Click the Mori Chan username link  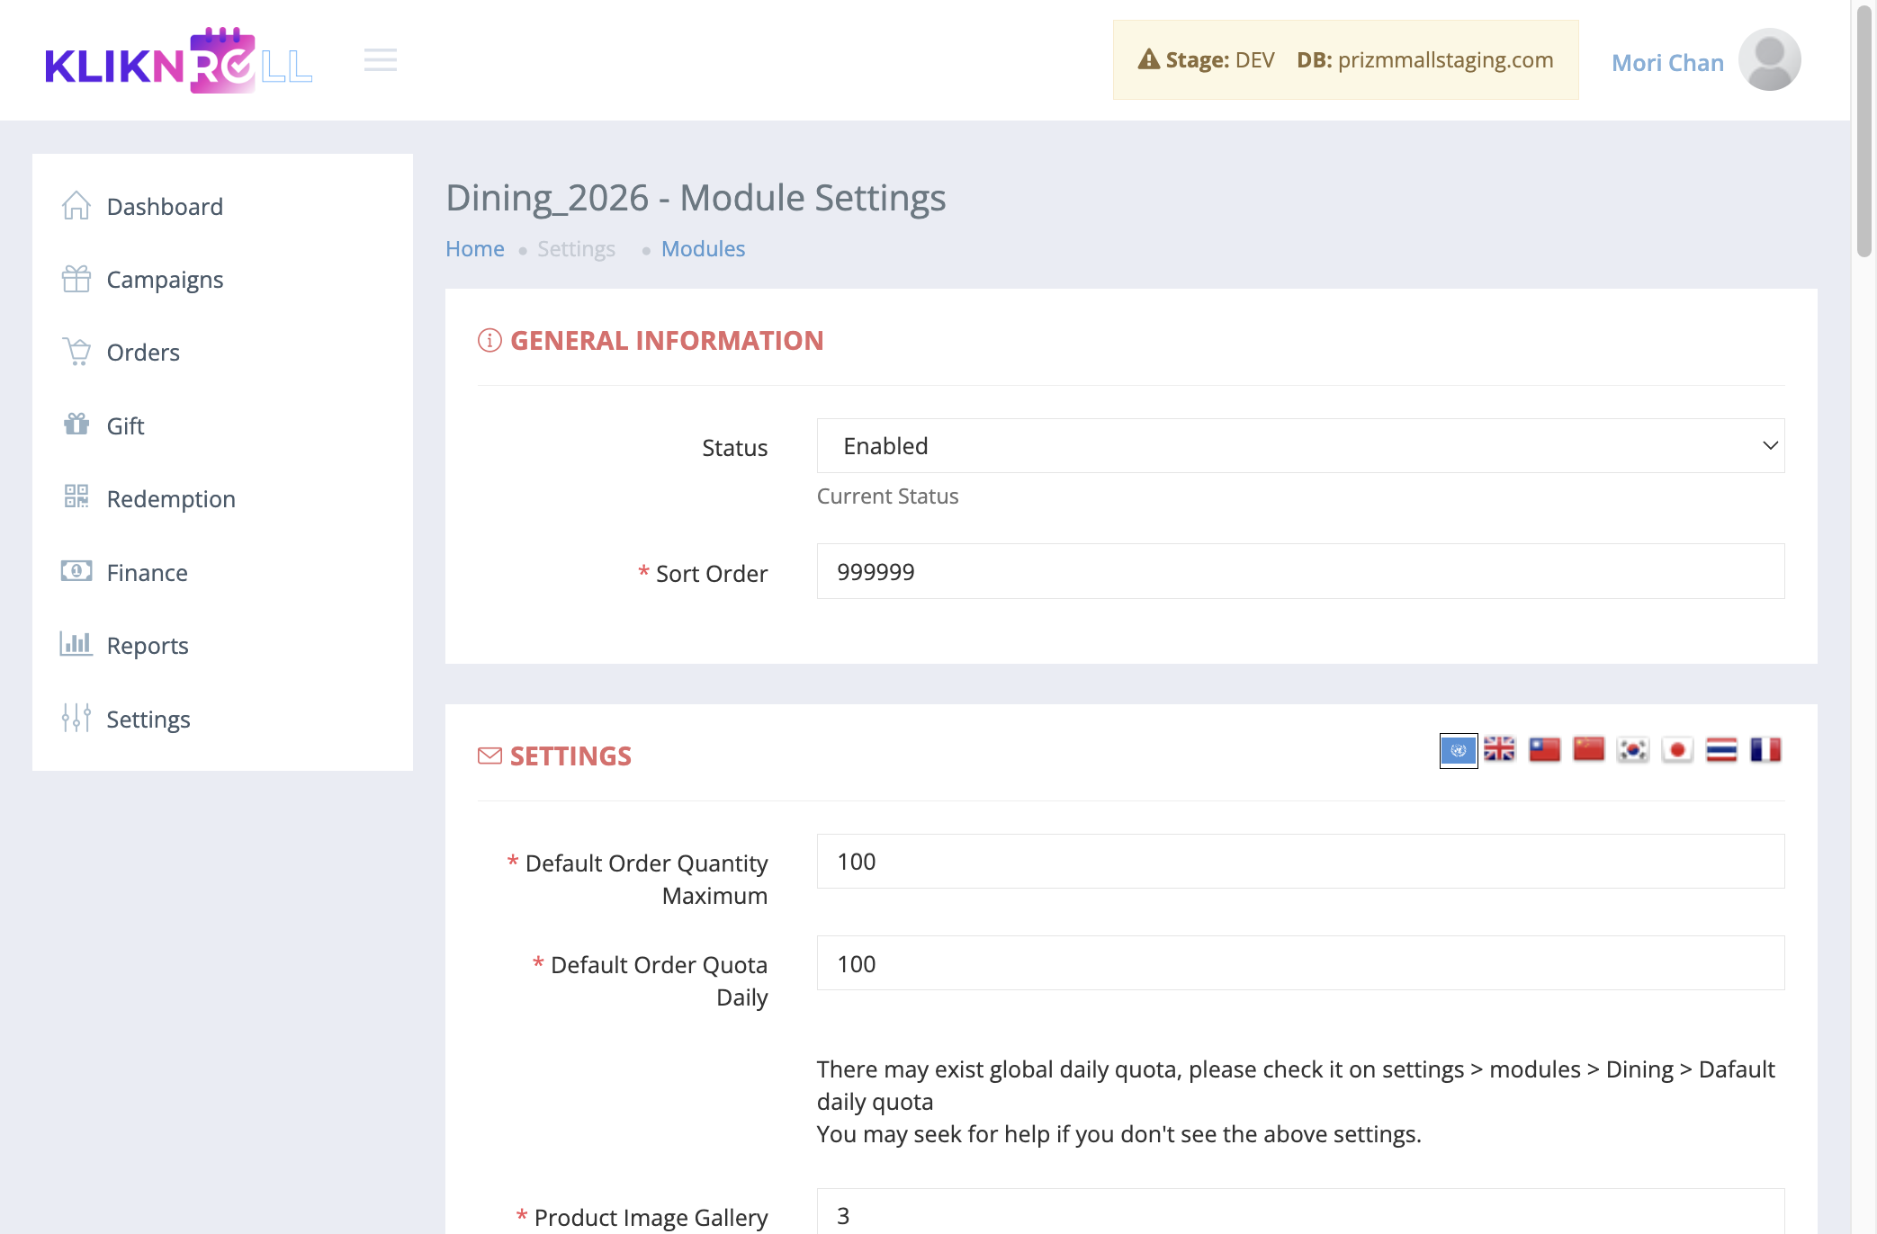[1667, 62]
